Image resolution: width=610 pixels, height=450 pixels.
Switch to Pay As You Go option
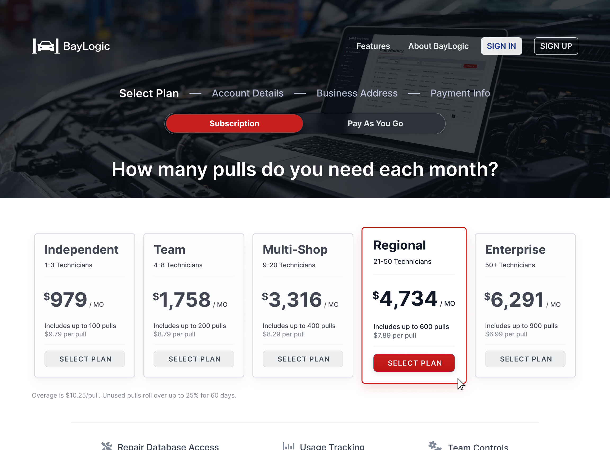[375, 123]
